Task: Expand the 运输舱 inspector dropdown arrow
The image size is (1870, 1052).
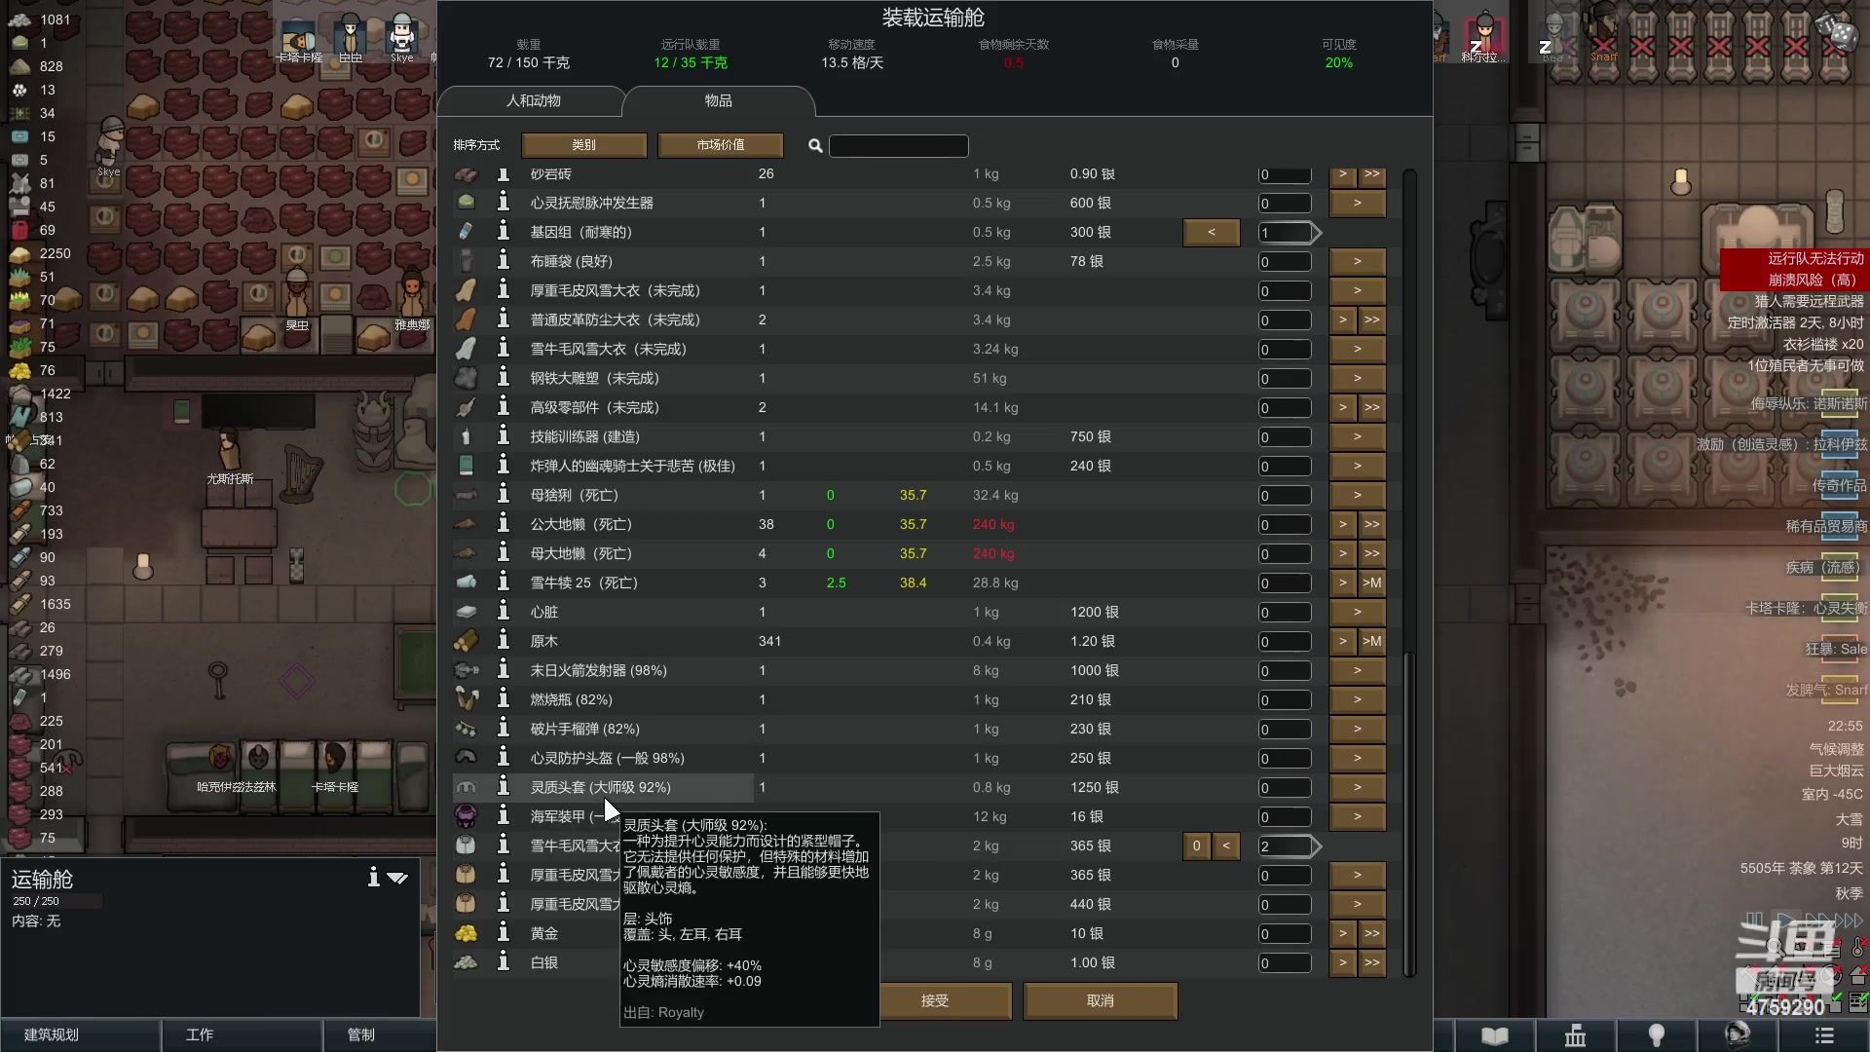Action: click(x=397, y=878)
